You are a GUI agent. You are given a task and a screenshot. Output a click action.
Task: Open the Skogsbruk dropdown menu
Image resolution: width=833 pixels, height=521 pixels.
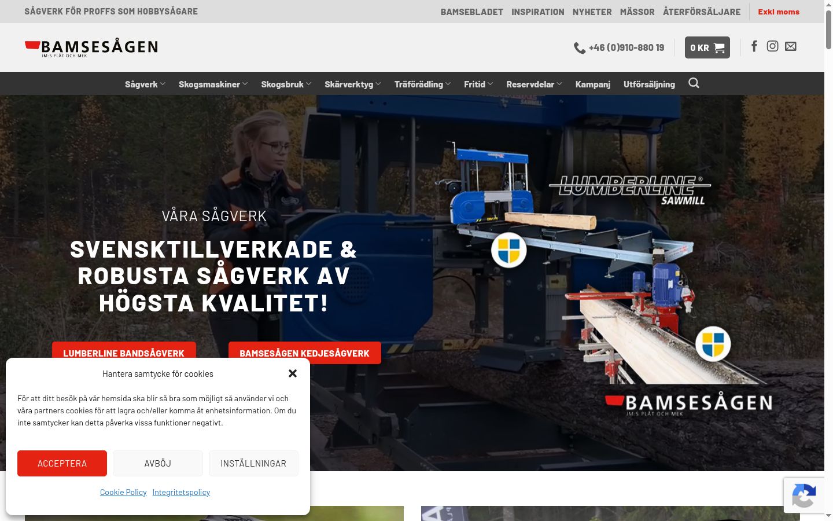pos(286,84)
